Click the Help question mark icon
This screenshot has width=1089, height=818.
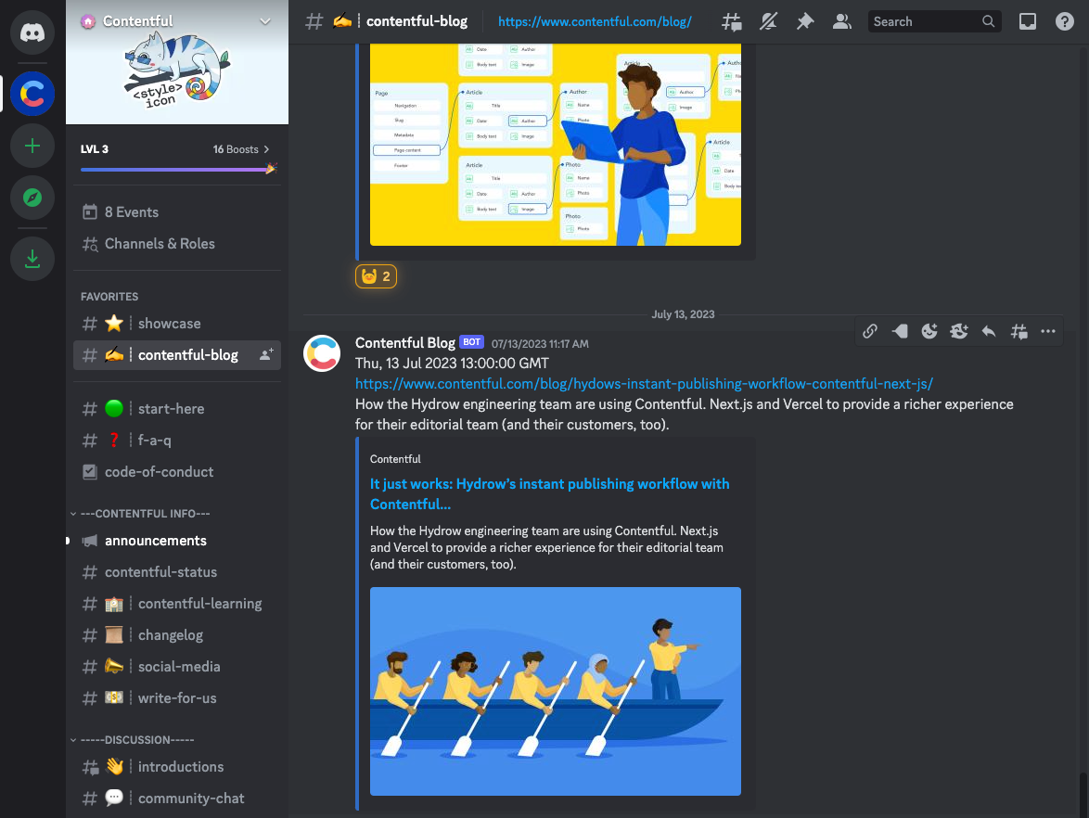(x=1064, y=20)
